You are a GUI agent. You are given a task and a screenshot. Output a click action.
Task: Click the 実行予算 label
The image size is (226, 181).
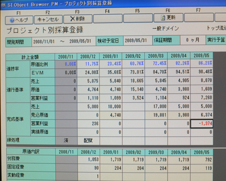216,40
